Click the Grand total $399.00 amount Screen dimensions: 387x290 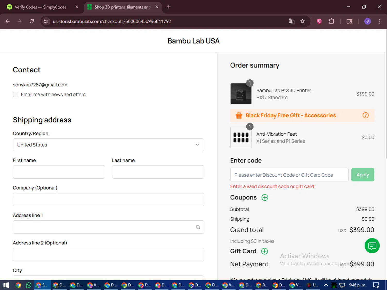tap(362, 230)
